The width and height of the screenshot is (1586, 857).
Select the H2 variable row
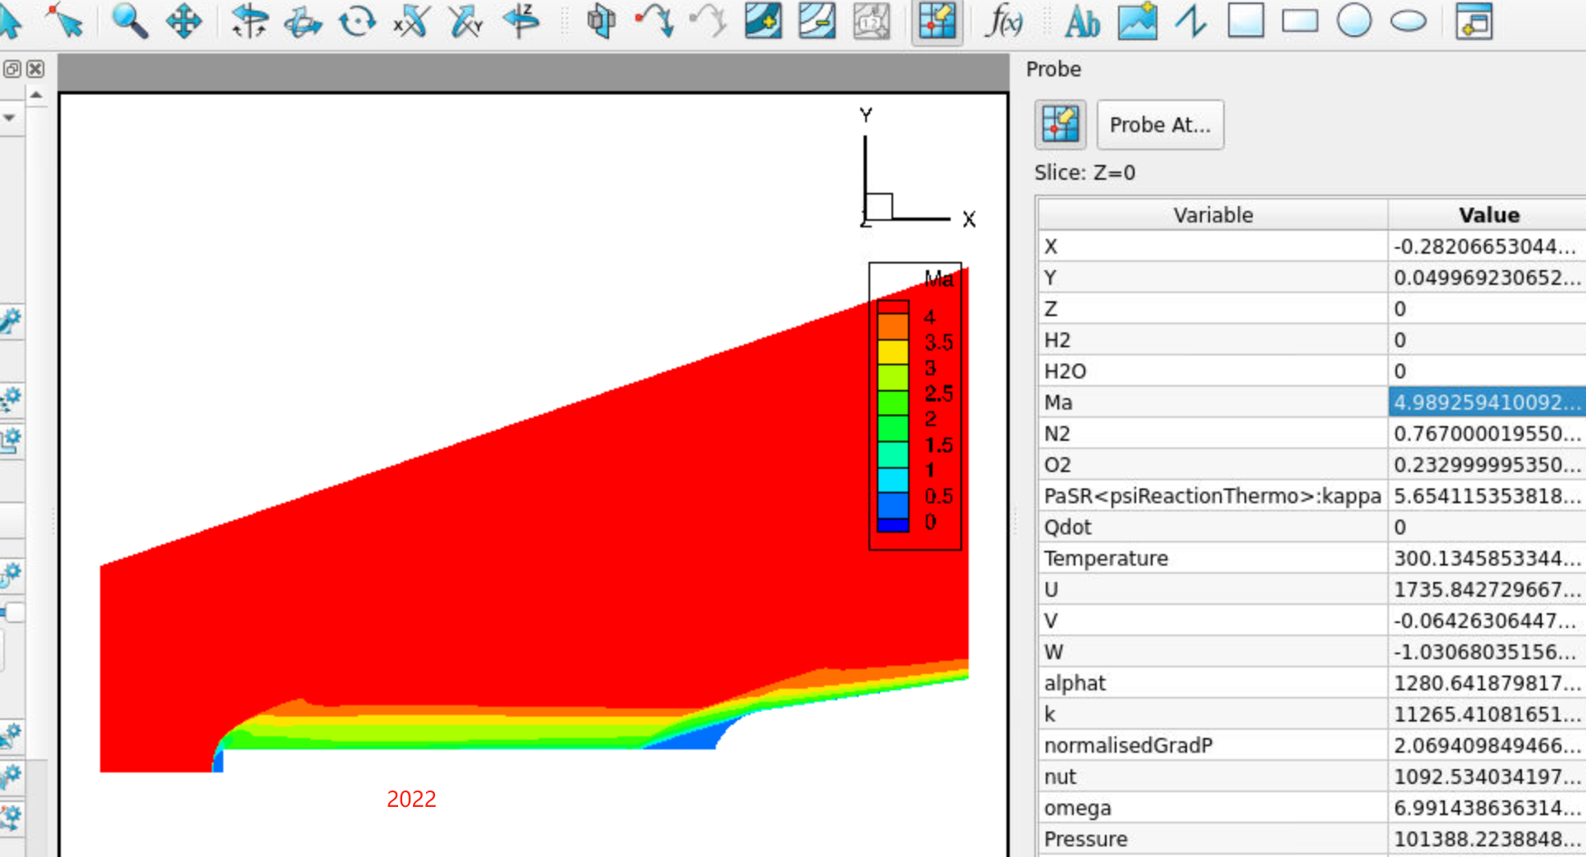coord(1312,340)
